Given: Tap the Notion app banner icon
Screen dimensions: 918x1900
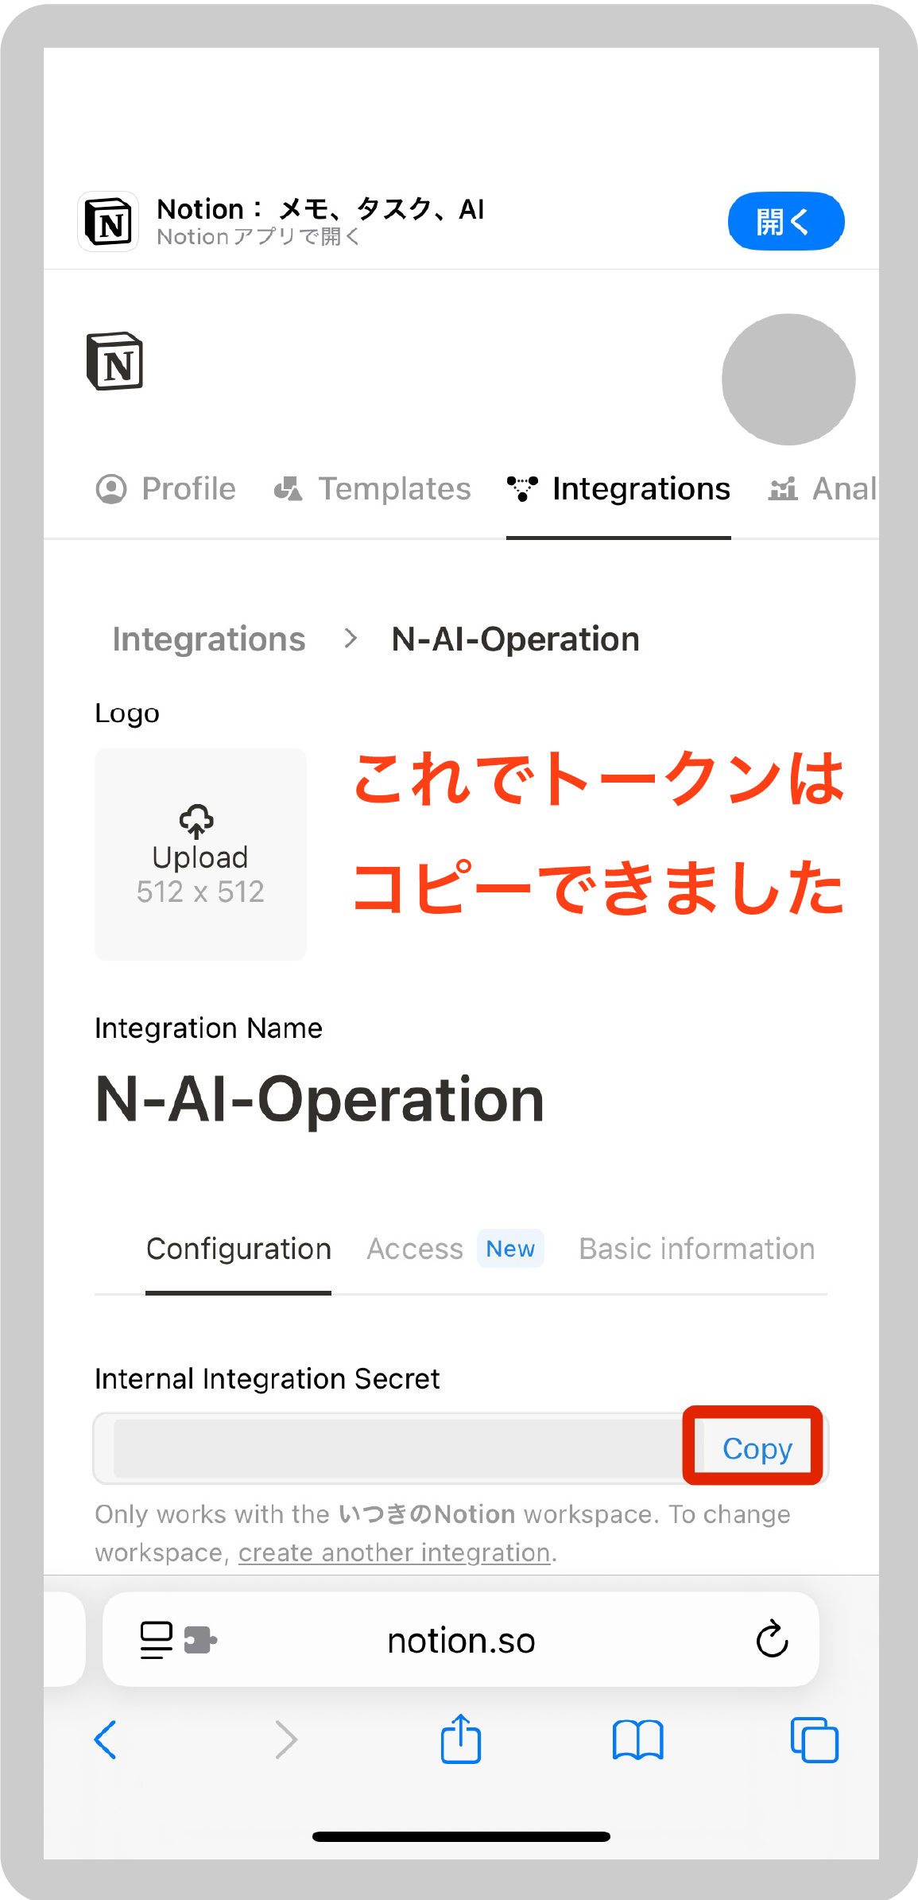Looking at the screenshot, I should [x=108, y=221].
